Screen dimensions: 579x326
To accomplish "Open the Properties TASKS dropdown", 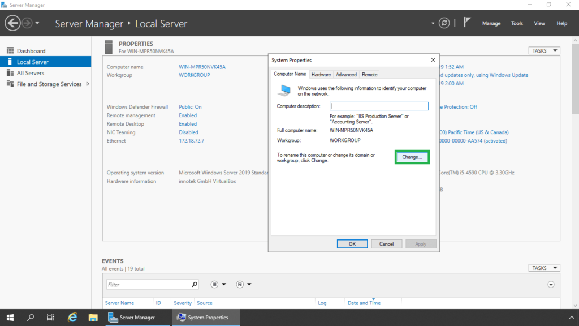I will 545,50.
